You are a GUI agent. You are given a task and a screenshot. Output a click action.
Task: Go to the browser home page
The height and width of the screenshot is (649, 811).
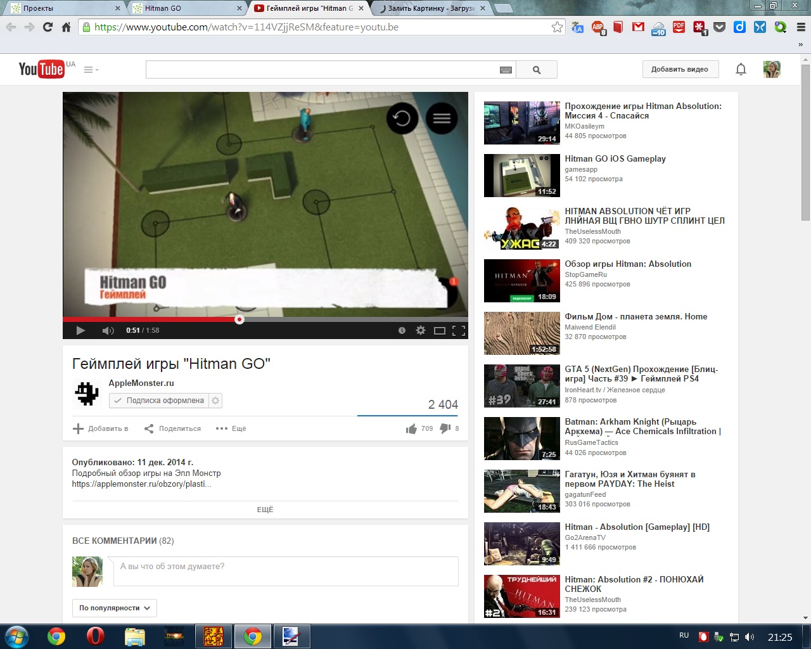click(x=66, y=27)
